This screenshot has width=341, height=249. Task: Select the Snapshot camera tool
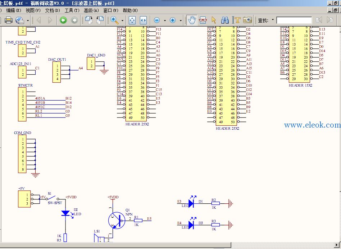(x=247, y=20)
